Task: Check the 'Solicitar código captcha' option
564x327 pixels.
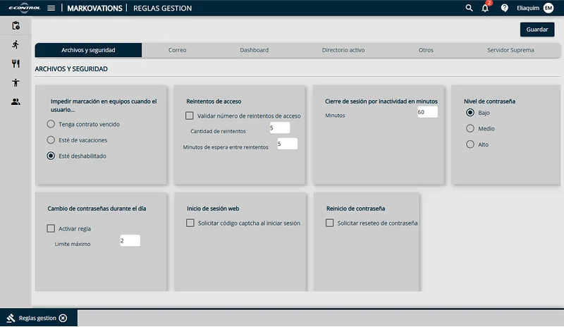Action: click(x=190, y=223)
